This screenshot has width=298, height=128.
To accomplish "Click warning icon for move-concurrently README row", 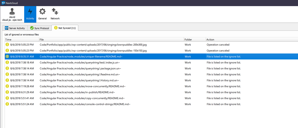I will click(x=7, y=86).
